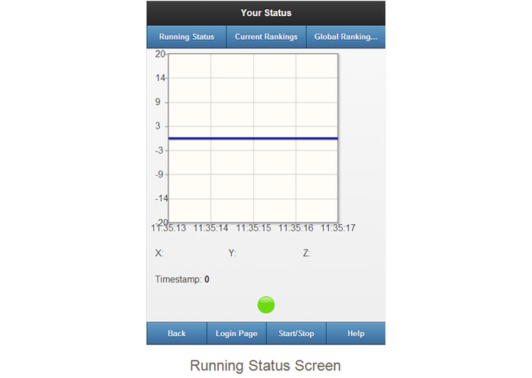Viewport: 532px width, 378px height.
Task: Click the y-axis label 14
Action: (x=160, y=78)
